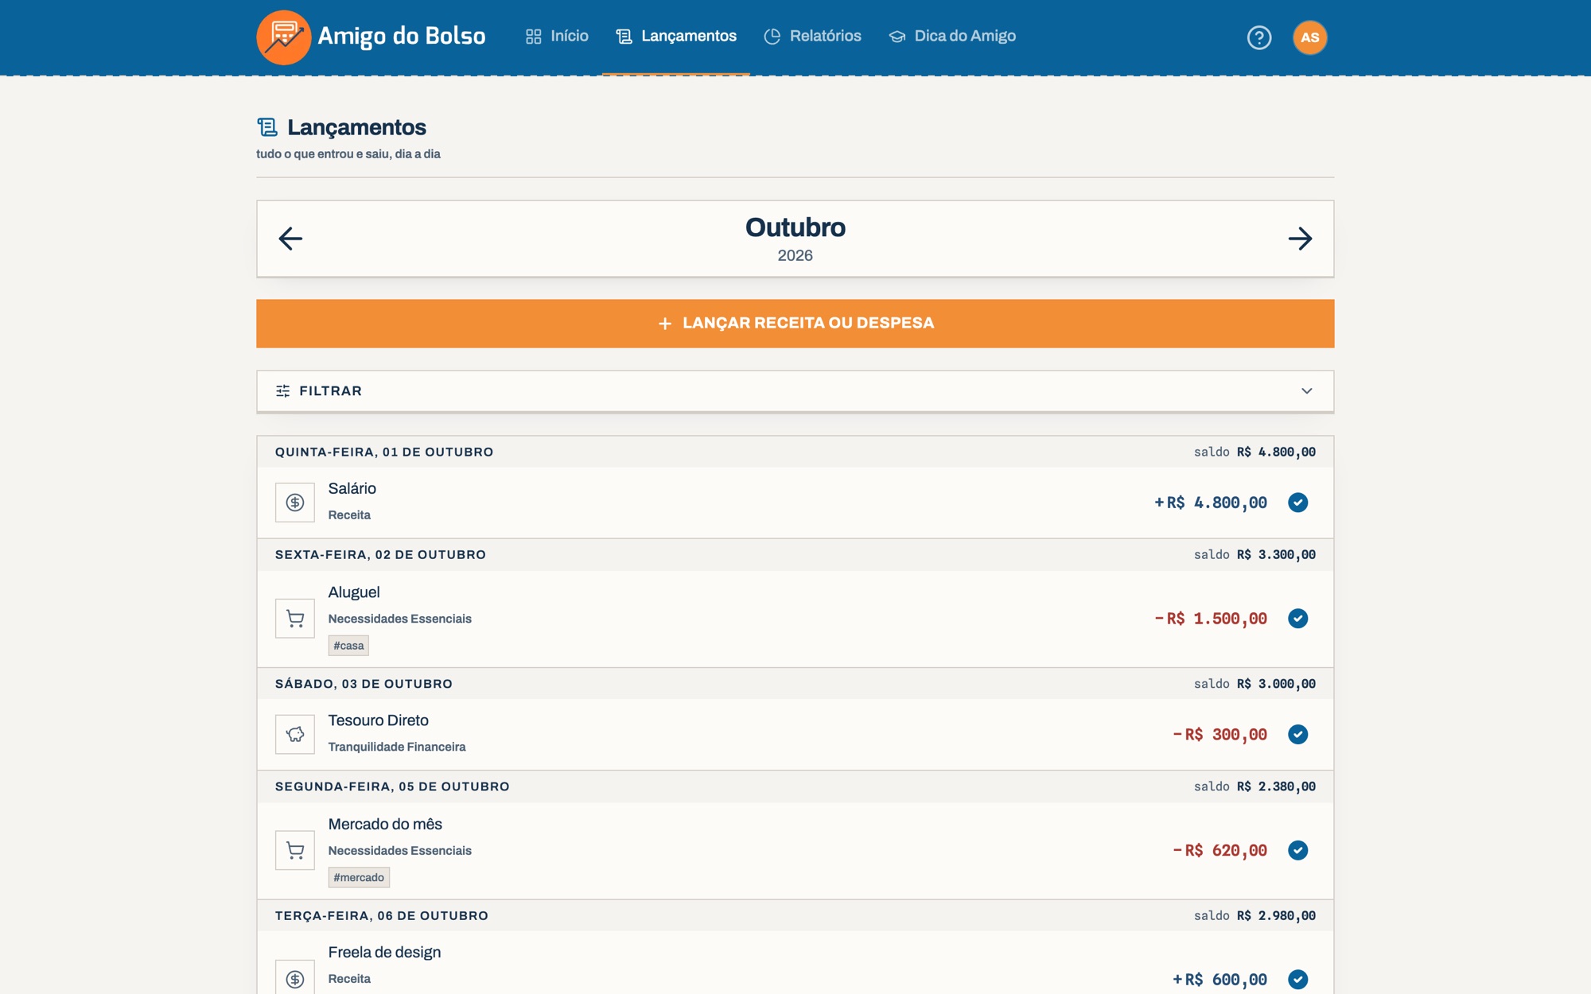Open the Salário entry name
The height and width of the screenshot is (994, 1591).
point(352,489)
